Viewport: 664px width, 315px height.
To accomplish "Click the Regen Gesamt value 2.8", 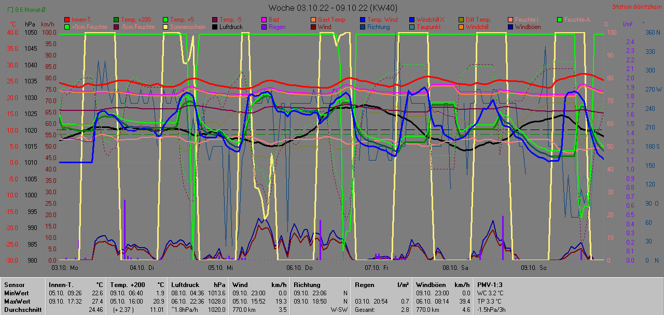I will [405, 309].
